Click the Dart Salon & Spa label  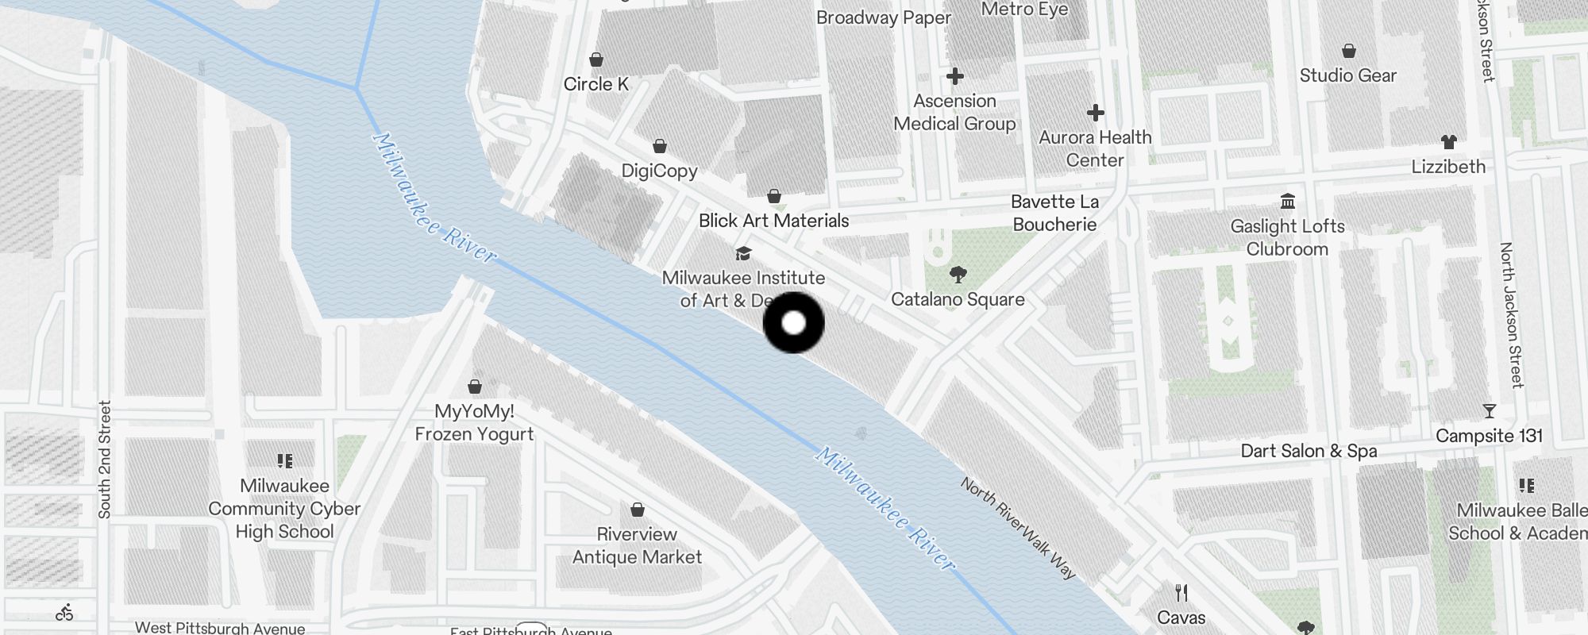pyautogui.click(x=1309, y=451)
